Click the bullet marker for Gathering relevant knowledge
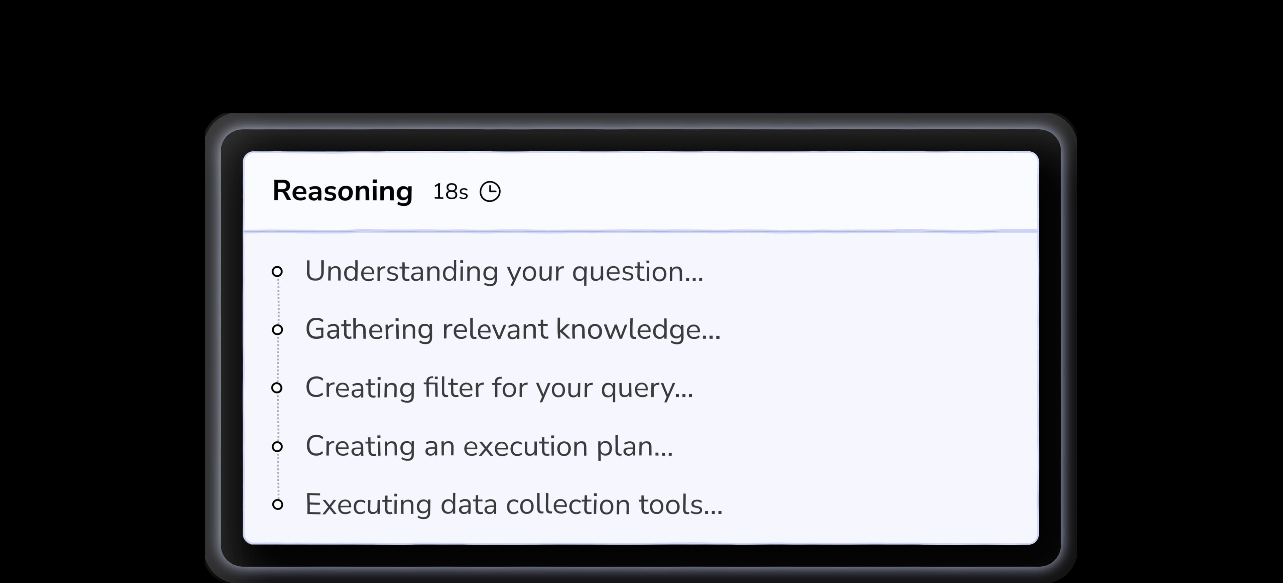The height and width of the screenshot is (583, 1283). point(278,329)
